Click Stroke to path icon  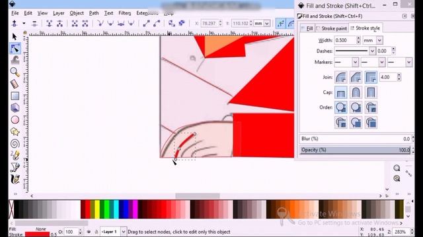coord(182,24)
